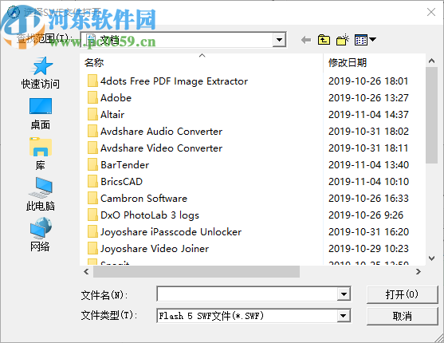Click the horizontal scrollbar left arrow

tap(86, 271)
